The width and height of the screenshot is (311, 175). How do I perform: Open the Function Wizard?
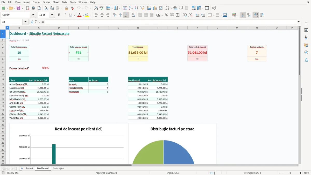pos(32,22)
